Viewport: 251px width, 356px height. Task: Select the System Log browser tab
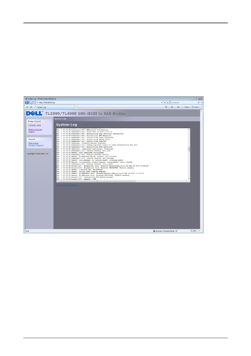click(54, 107)
